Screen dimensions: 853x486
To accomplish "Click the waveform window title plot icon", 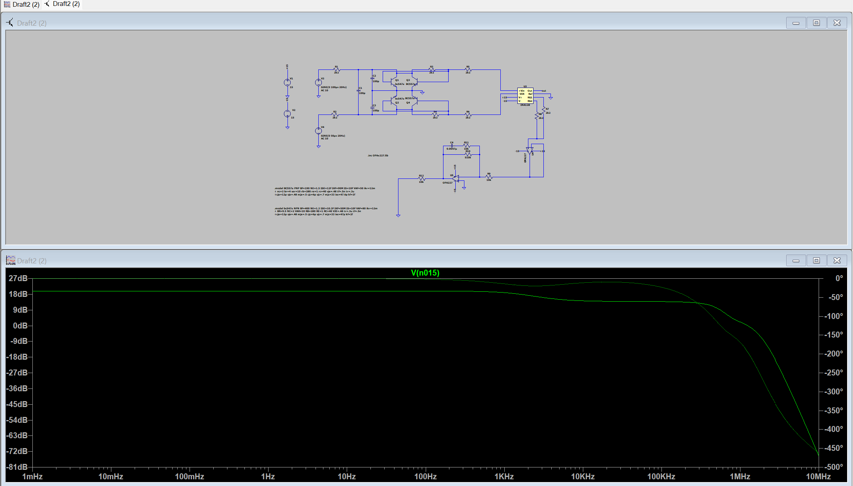I will [11, 260].
